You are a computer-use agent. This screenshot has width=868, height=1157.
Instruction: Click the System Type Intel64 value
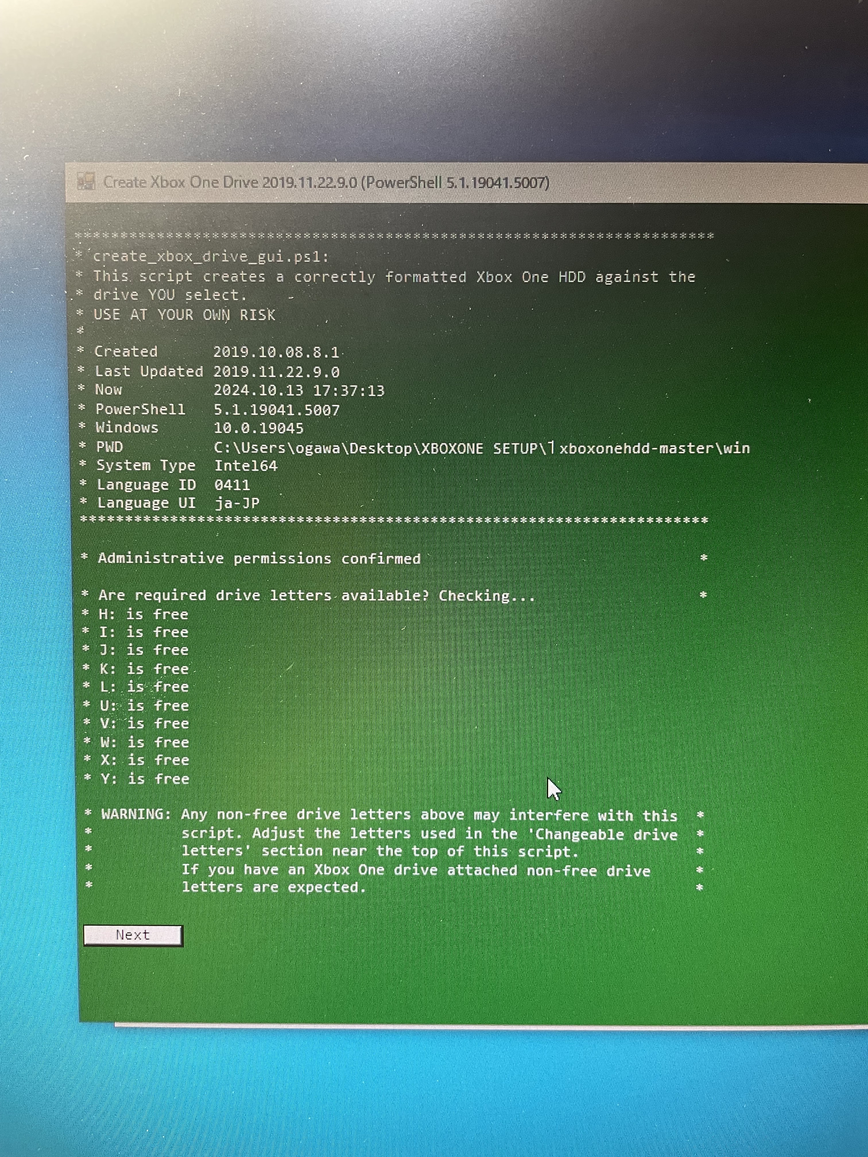click(246, 465)
